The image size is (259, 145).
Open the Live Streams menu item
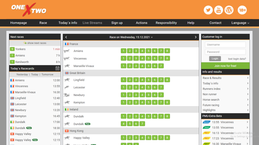click(x=92, y=23)
